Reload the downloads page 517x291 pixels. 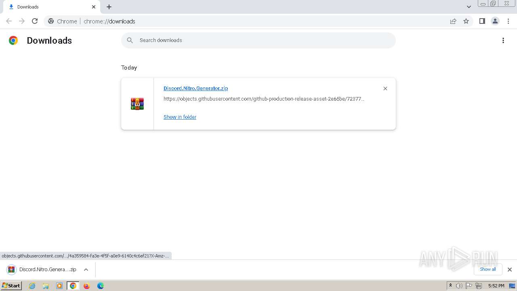point(35,21)
